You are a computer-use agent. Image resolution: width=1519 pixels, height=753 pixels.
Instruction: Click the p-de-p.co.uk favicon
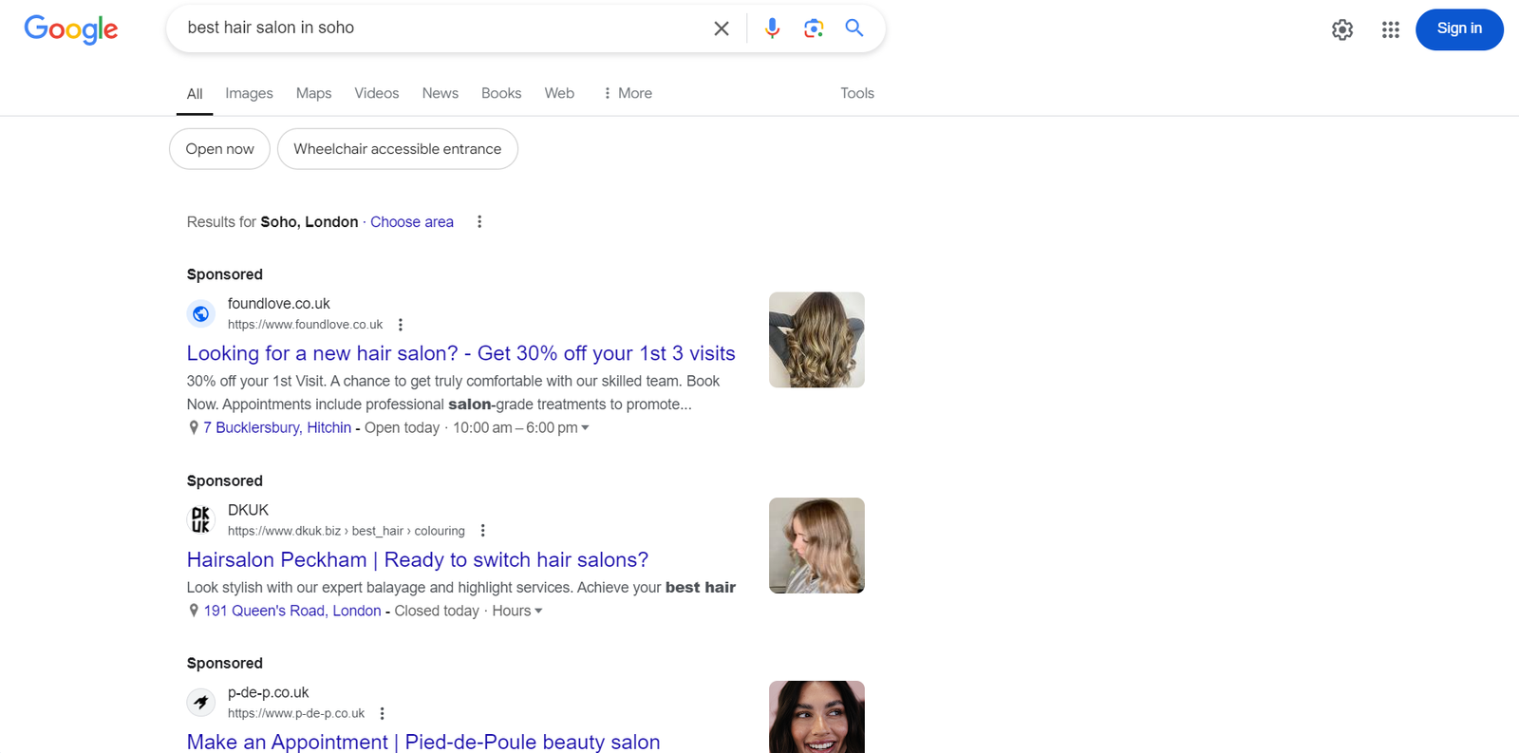[201, 703]
